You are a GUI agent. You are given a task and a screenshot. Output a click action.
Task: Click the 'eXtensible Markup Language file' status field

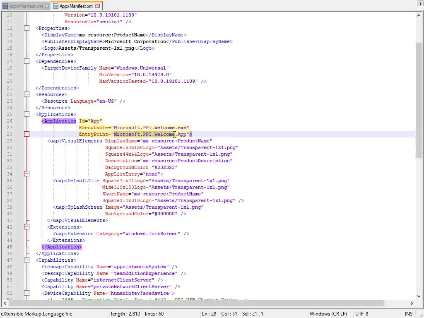click(x=36, y=314)
